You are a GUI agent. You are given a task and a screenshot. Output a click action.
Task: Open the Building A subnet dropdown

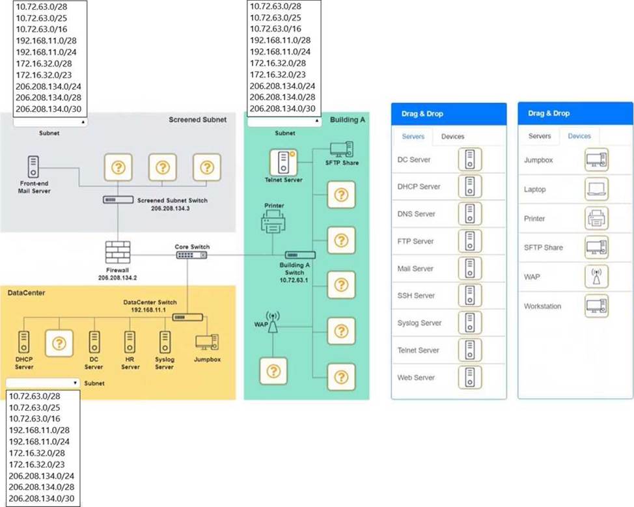click(285, 121)
